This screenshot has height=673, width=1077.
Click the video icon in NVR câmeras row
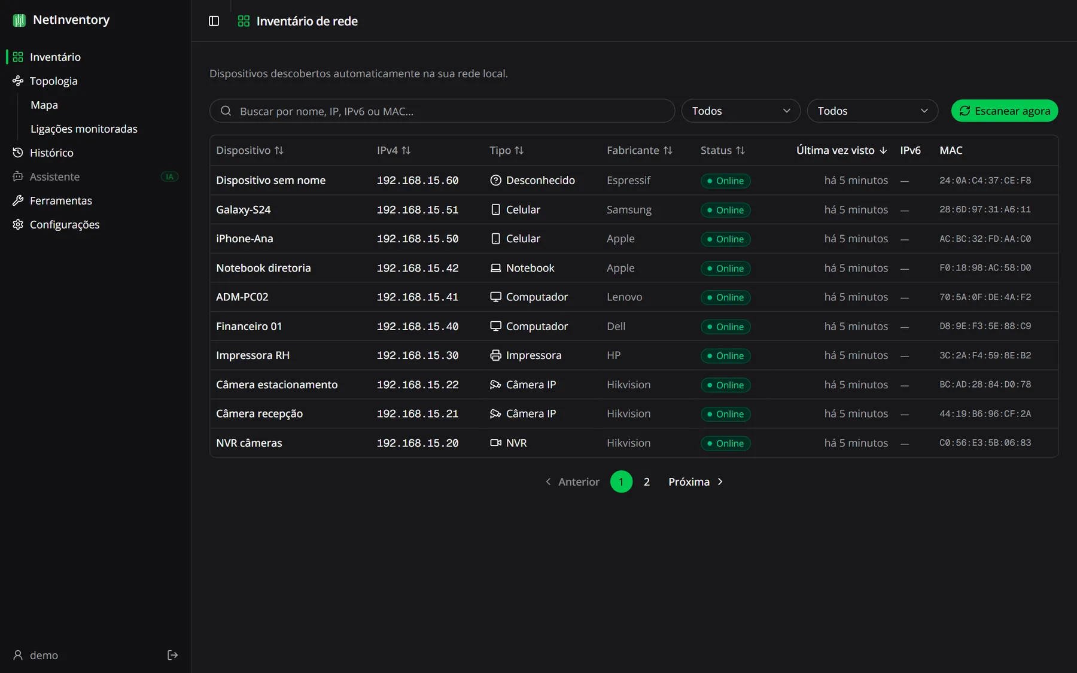(495, 443)
